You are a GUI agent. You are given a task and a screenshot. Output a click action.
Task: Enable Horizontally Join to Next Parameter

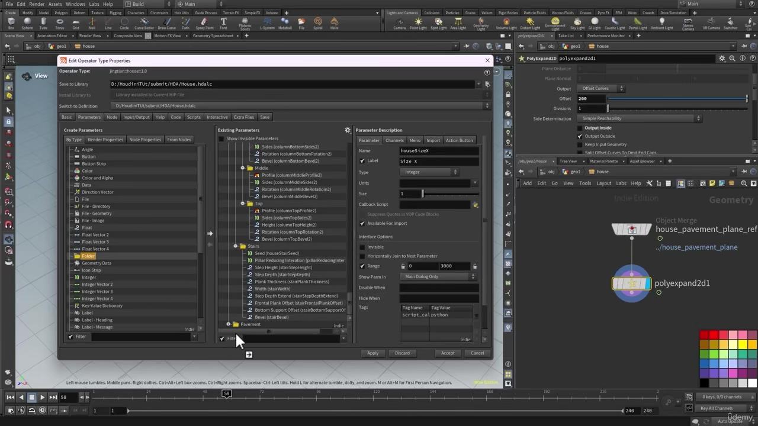362,256
